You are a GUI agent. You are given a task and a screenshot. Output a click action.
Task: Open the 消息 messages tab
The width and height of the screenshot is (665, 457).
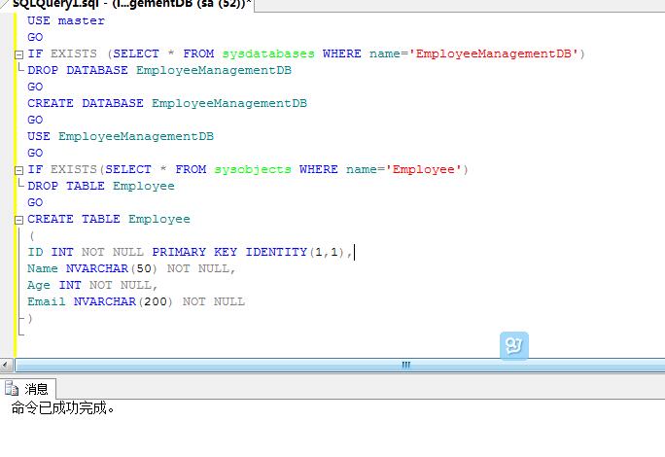point(28,389)
